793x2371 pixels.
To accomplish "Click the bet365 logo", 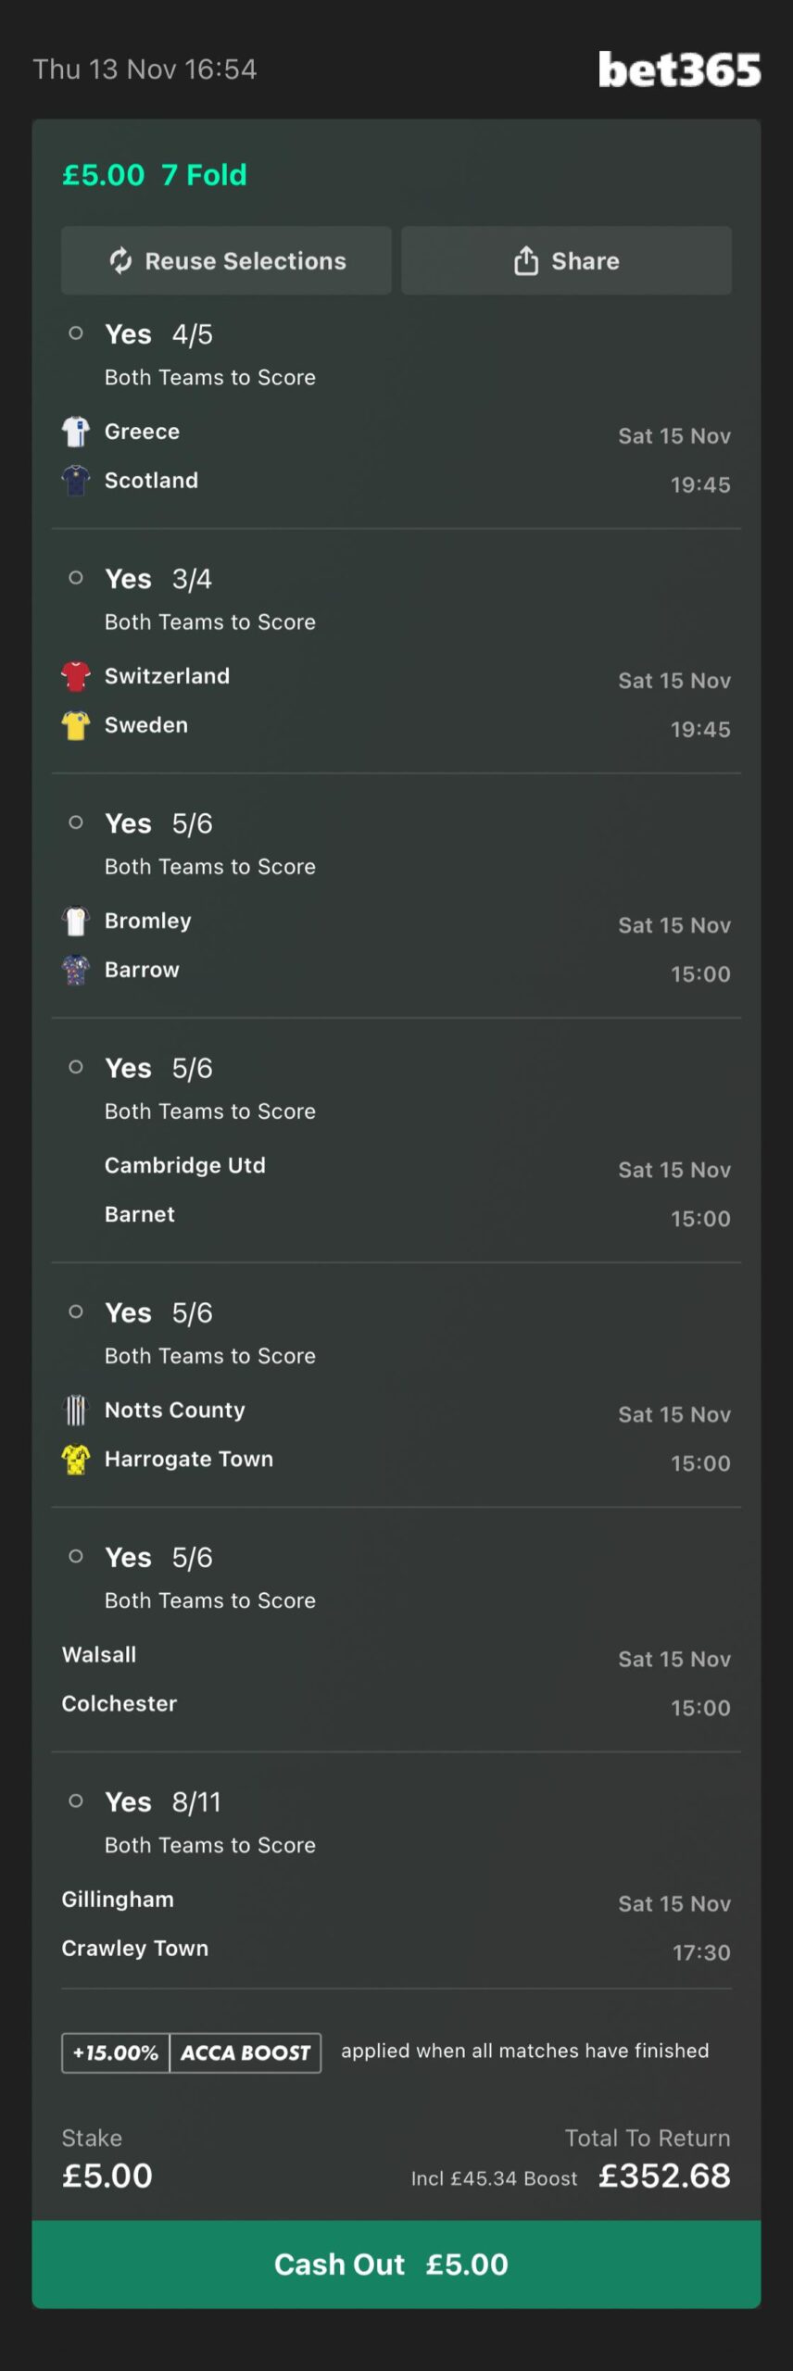I will (679, 69).
